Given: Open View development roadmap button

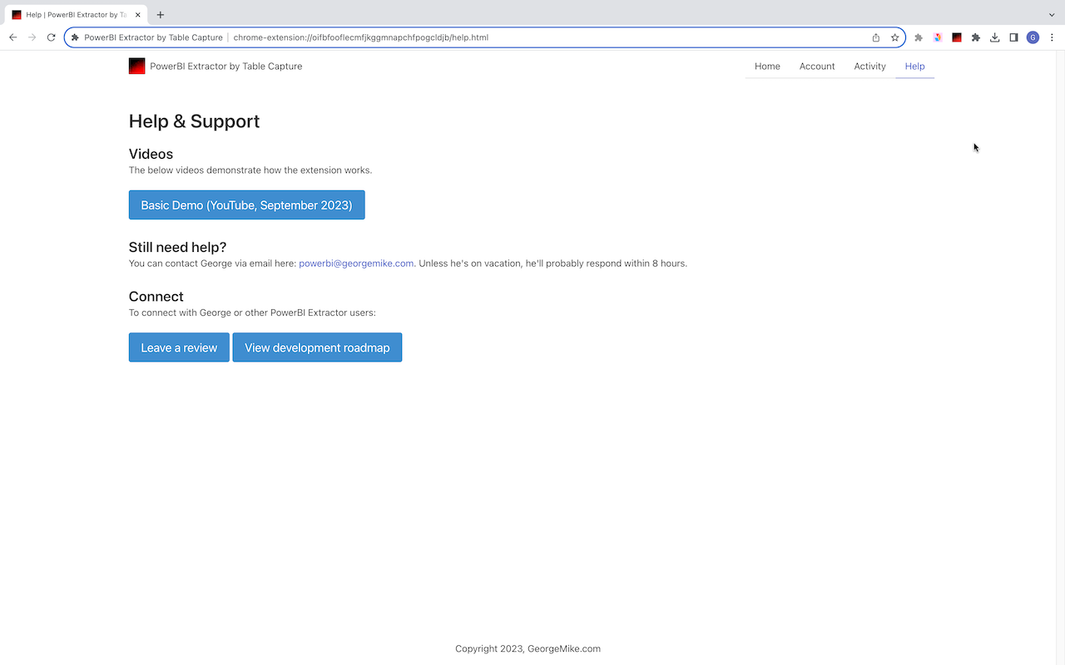Looking at the screenshot, I should [x=317, y=347].
